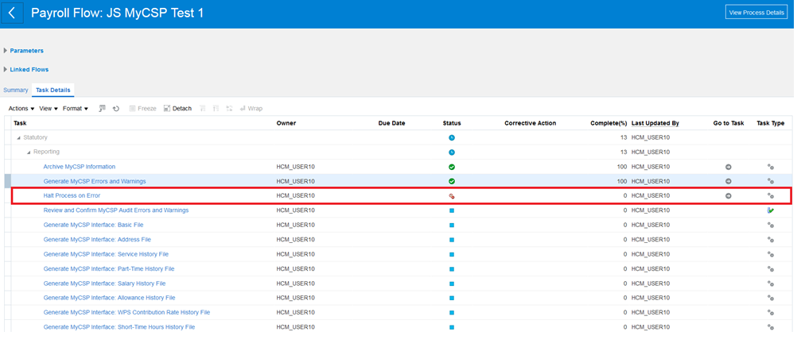Click the back arrow in the header
This screenshot has width=801, height=351.
(13, 13)
